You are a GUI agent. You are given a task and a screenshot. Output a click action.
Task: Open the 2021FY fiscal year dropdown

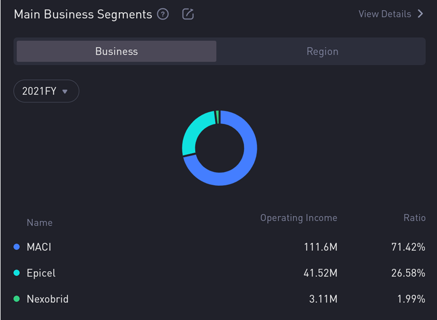pyautogui.click(x=46, y=92)
